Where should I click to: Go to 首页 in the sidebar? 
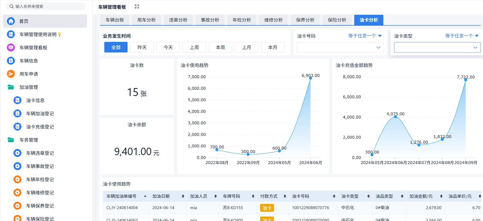point(45,21)
